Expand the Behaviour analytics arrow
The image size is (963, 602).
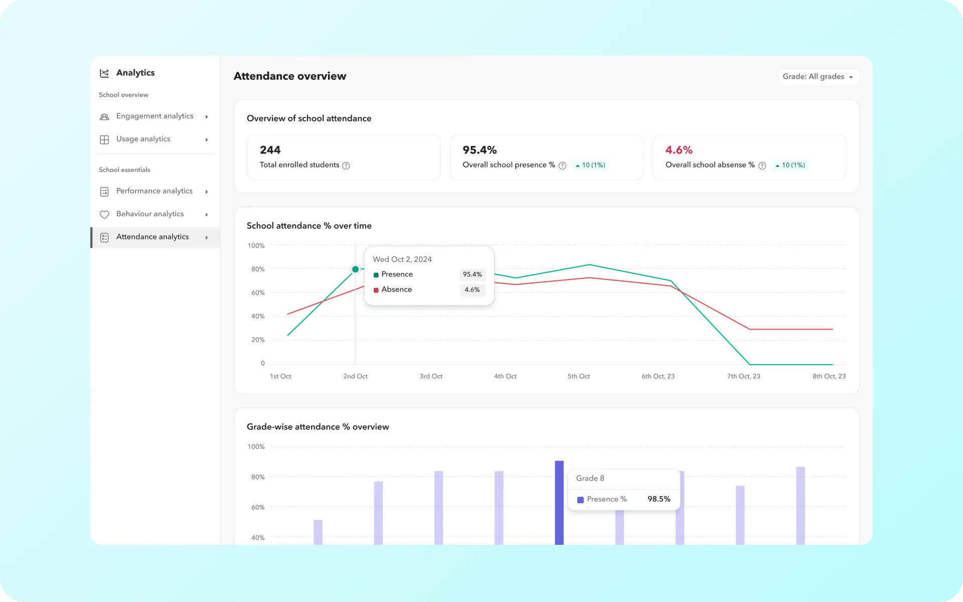[207, 215]
